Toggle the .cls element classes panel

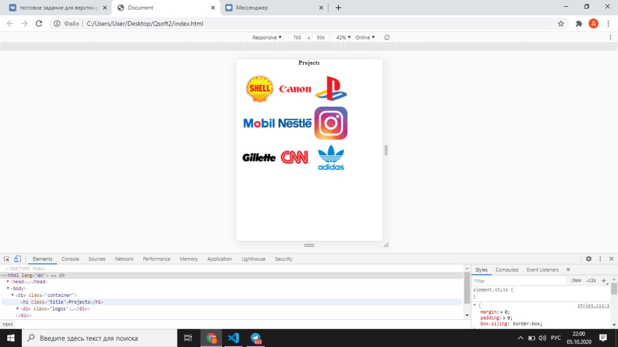[591, 280]
